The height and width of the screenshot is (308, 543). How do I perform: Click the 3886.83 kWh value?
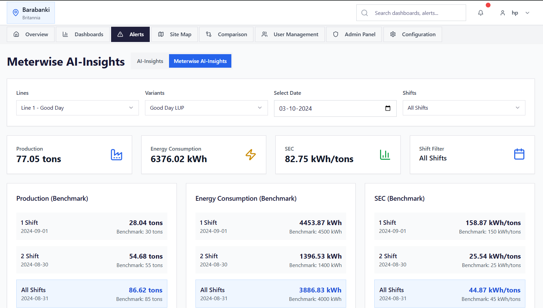click(320, 290)
